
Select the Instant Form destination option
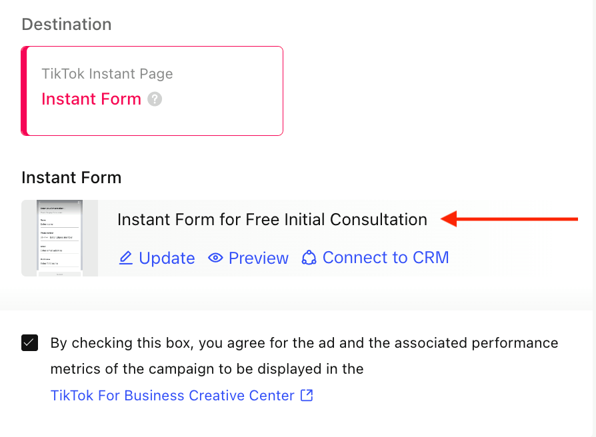click(x=91, y=99)
